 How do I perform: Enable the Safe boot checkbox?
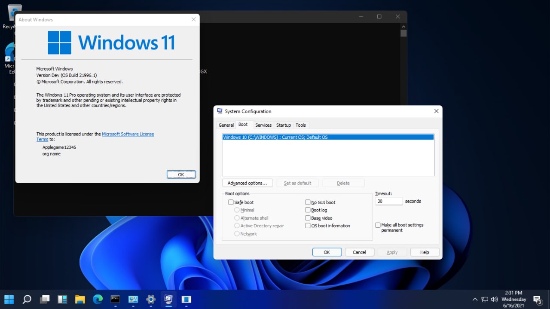pos(231,202)
